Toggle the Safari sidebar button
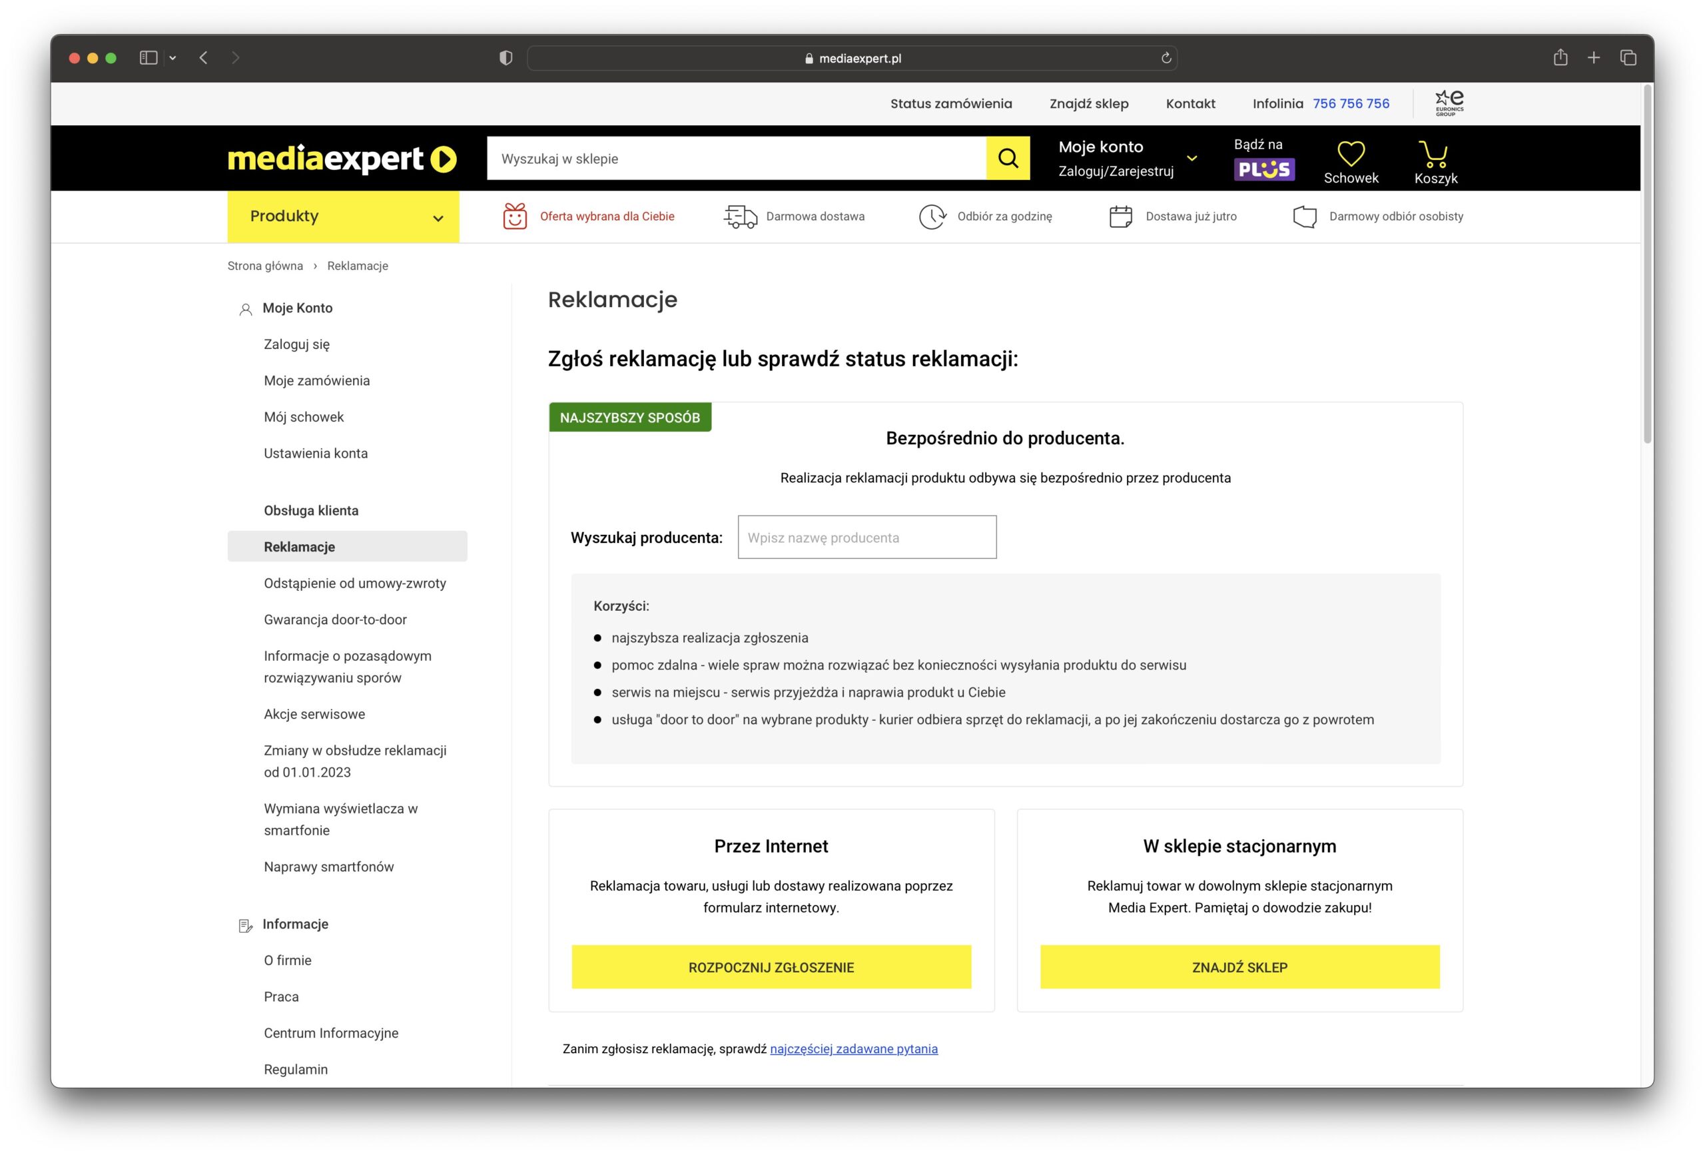The width and height of the screenshot is (1705, 1155). [x=149, y=57]
